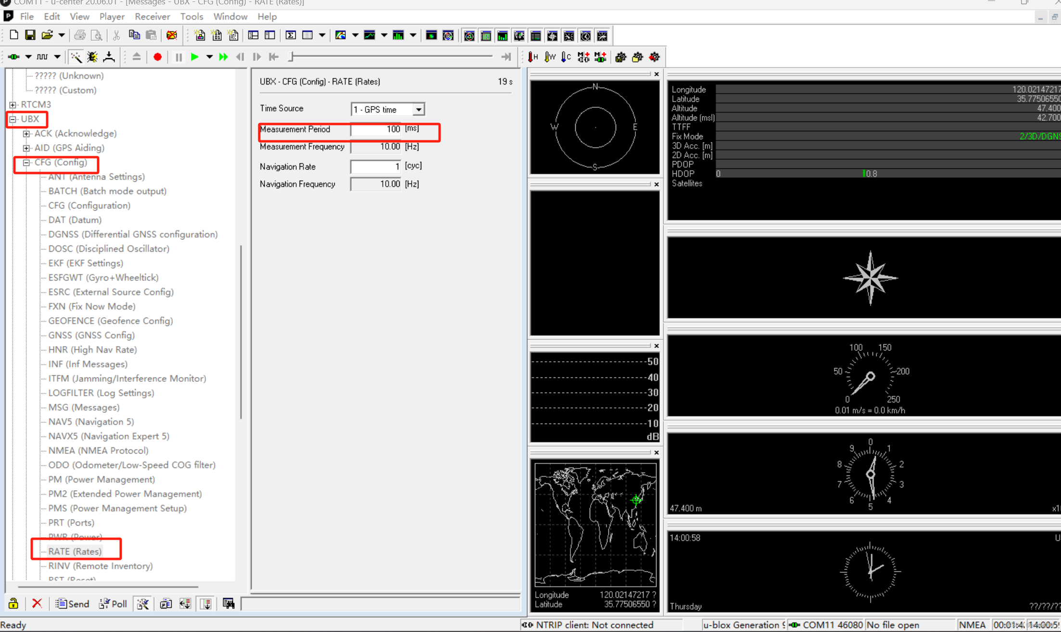Click the Poll button
1061x632 pixels.
(113, 604)
